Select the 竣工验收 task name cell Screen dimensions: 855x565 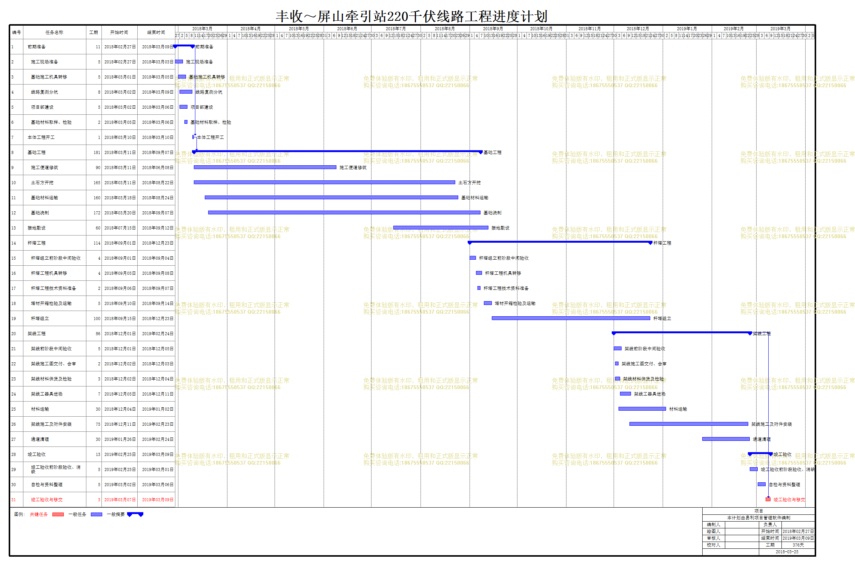(x=54, y=454)
